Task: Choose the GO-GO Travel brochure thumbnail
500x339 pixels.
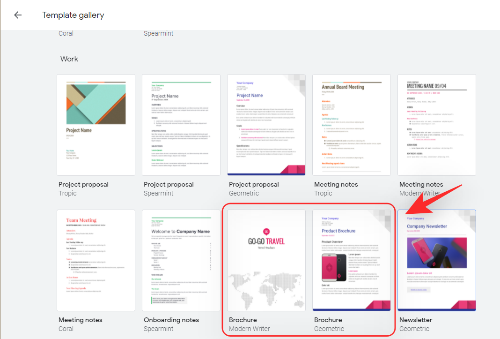Action: coord(266,260)
